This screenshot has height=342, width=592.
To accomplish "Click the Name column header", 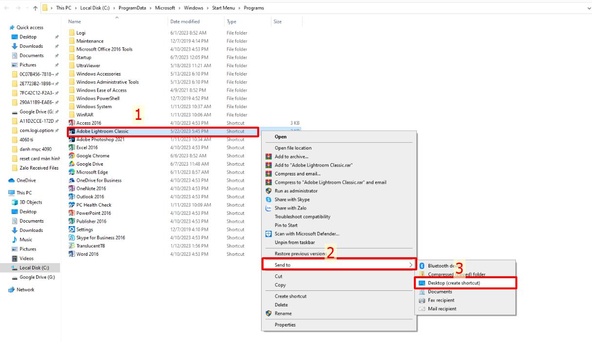I will (x=75, y=21).
